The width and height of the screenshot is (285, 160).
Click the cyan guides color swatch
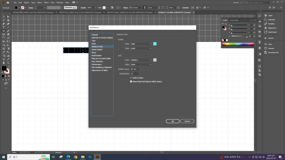[155, 44]
